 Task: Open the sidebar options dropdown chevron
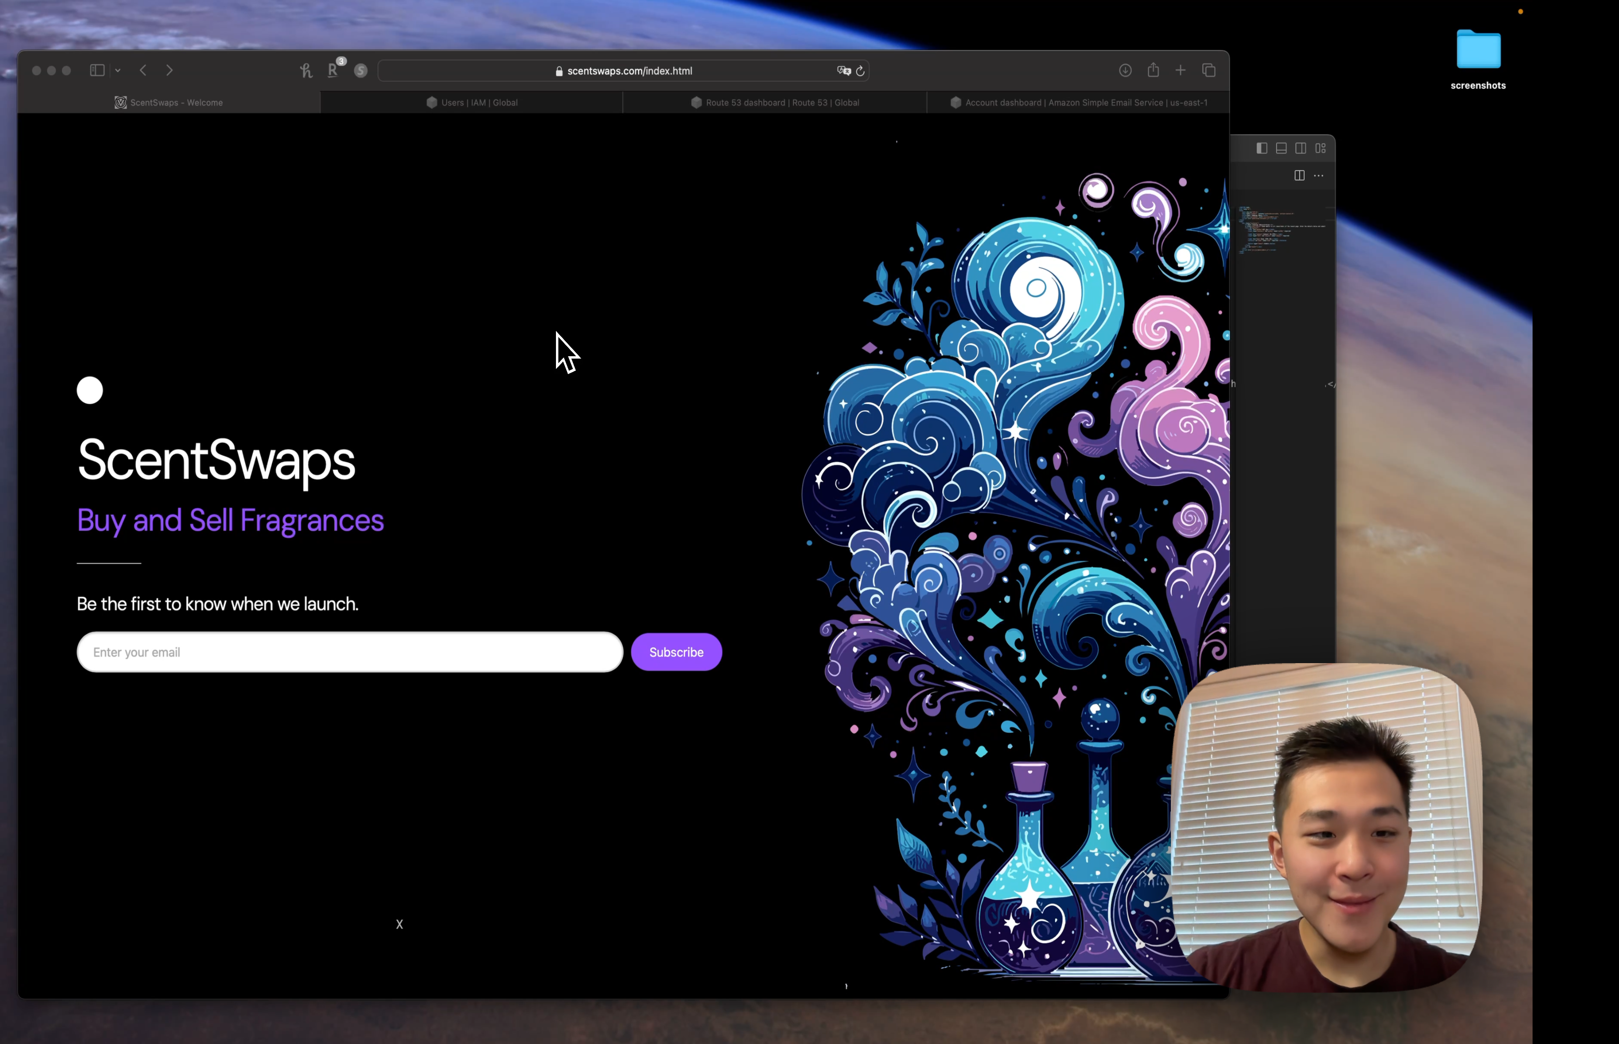pyautogui.click(x=118, y=71)
